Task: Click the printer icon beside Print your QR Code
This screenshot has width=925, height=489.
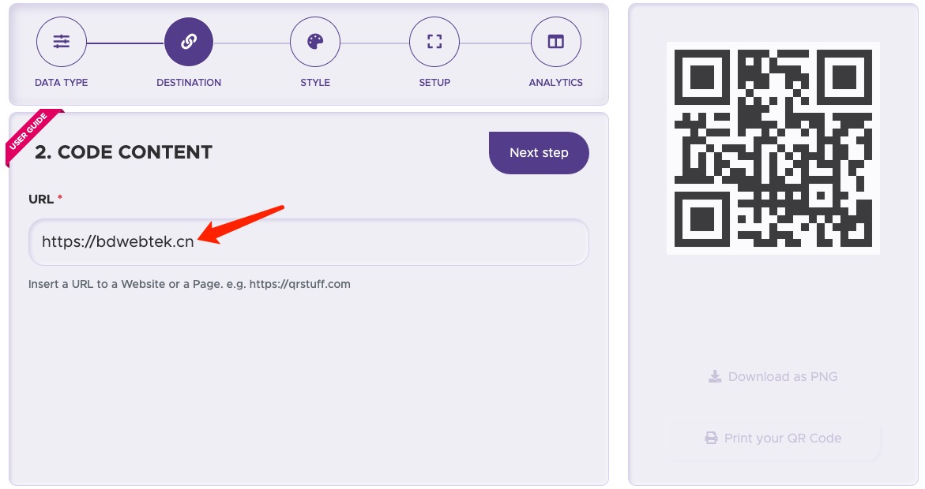Action: [x=712, y=438]
